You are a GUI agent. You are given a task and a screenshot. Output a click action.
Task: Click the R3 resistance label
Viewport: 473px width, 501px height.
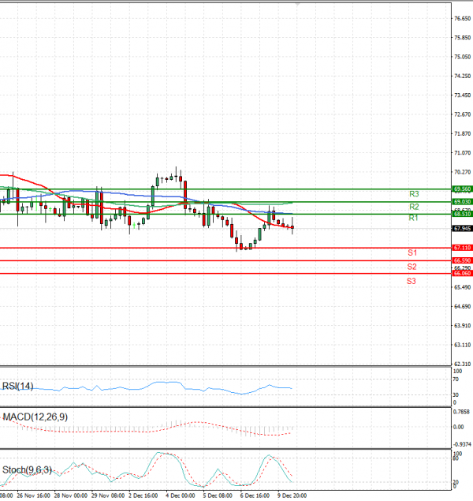414,194
